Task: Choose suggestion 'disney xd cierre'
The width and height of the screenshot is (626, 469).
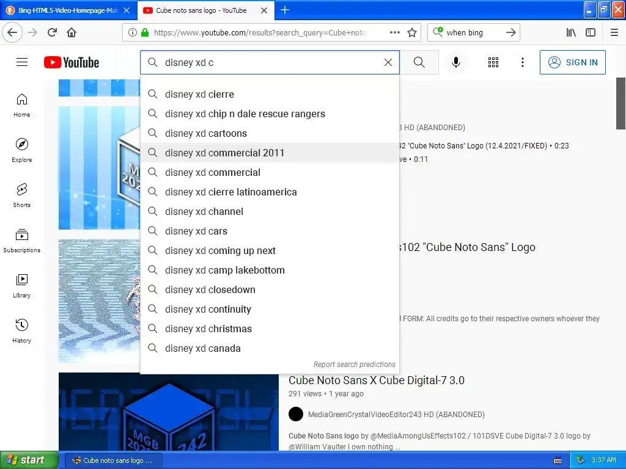Action: (x=270, y=94)
